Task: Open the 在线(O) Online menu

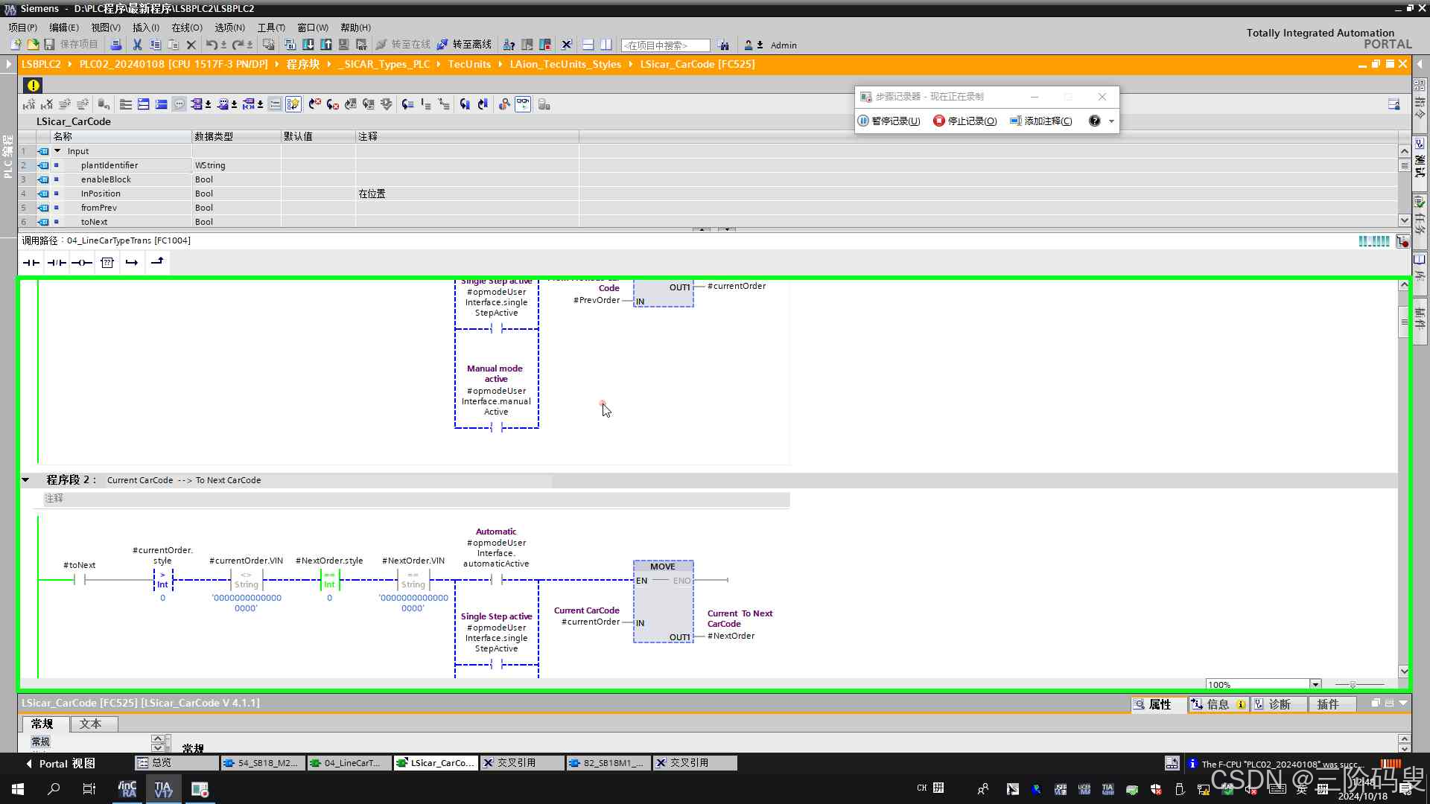Action: pos(186,28)
